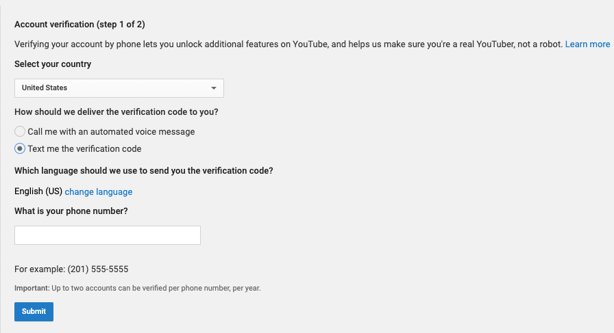Click the 'United States' text inside the selector
This screenshot has height=333, width=614.
[x=45, y=88]
